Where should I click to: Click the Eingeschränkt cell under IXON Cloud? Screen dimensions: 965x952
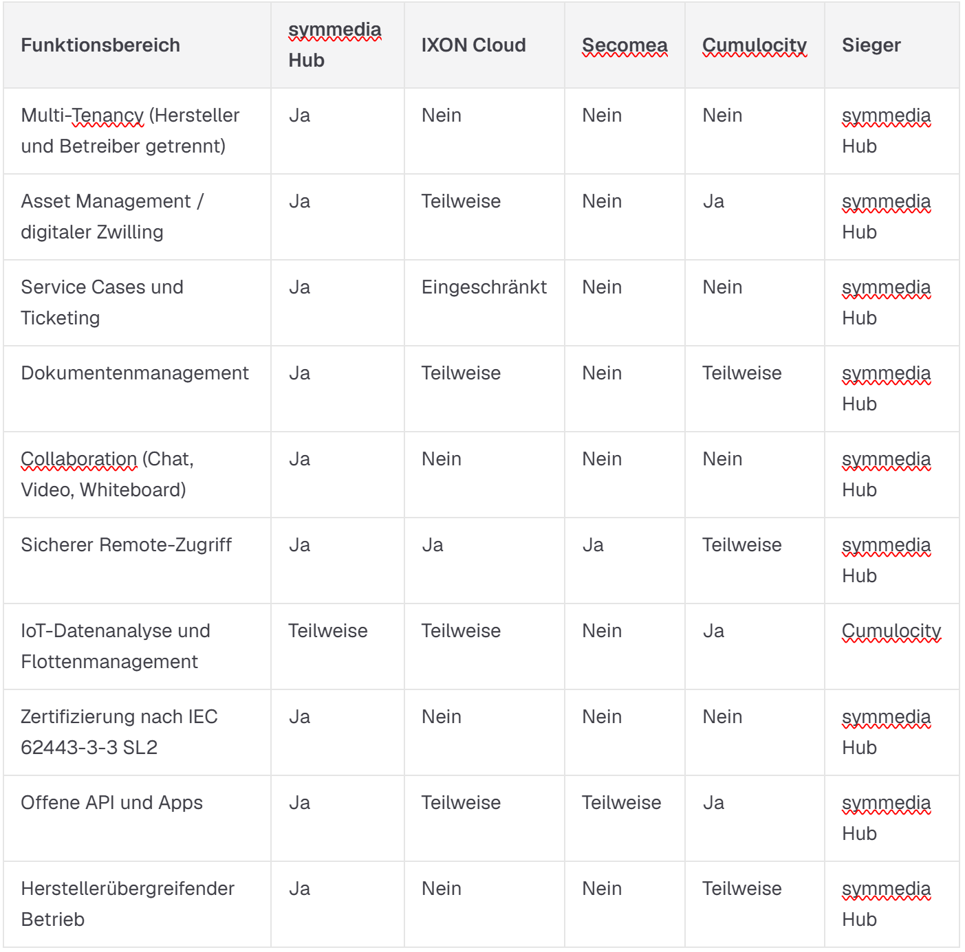[x=484, y=287]
